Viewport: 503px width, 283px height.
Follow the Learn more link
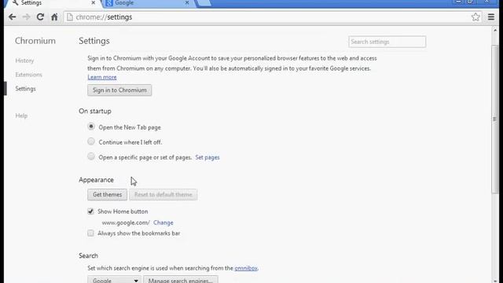102,77
